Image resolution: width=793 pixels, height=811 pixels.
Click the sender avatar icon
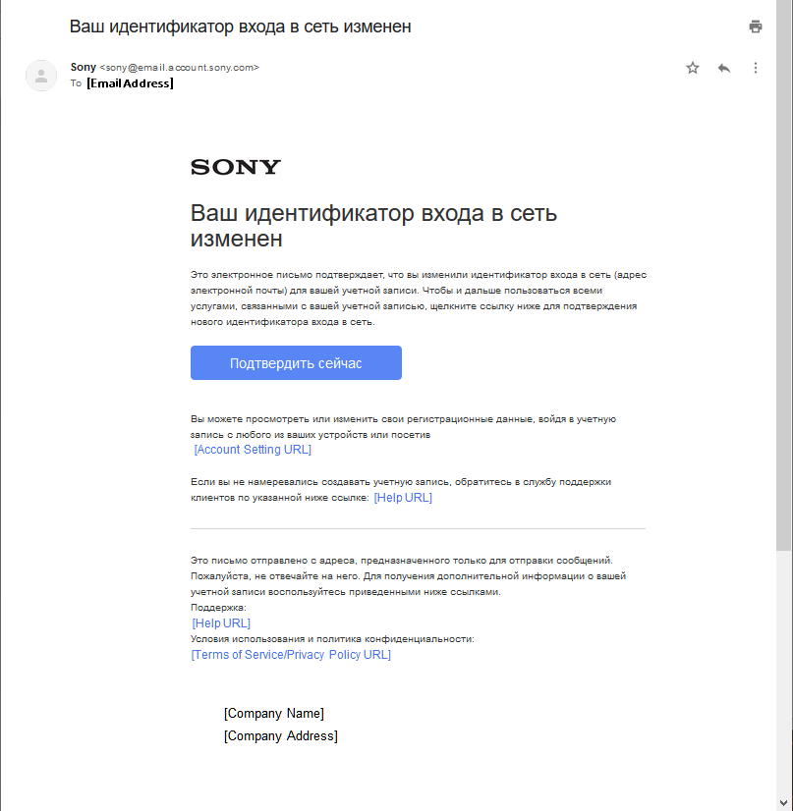click(x=41, y=76)
